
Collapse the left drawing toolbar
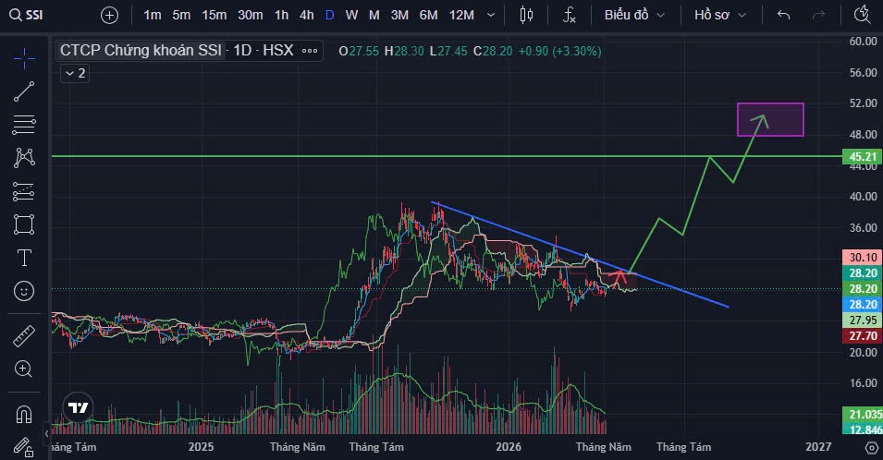pyautogui.click(x=46, y=433)
